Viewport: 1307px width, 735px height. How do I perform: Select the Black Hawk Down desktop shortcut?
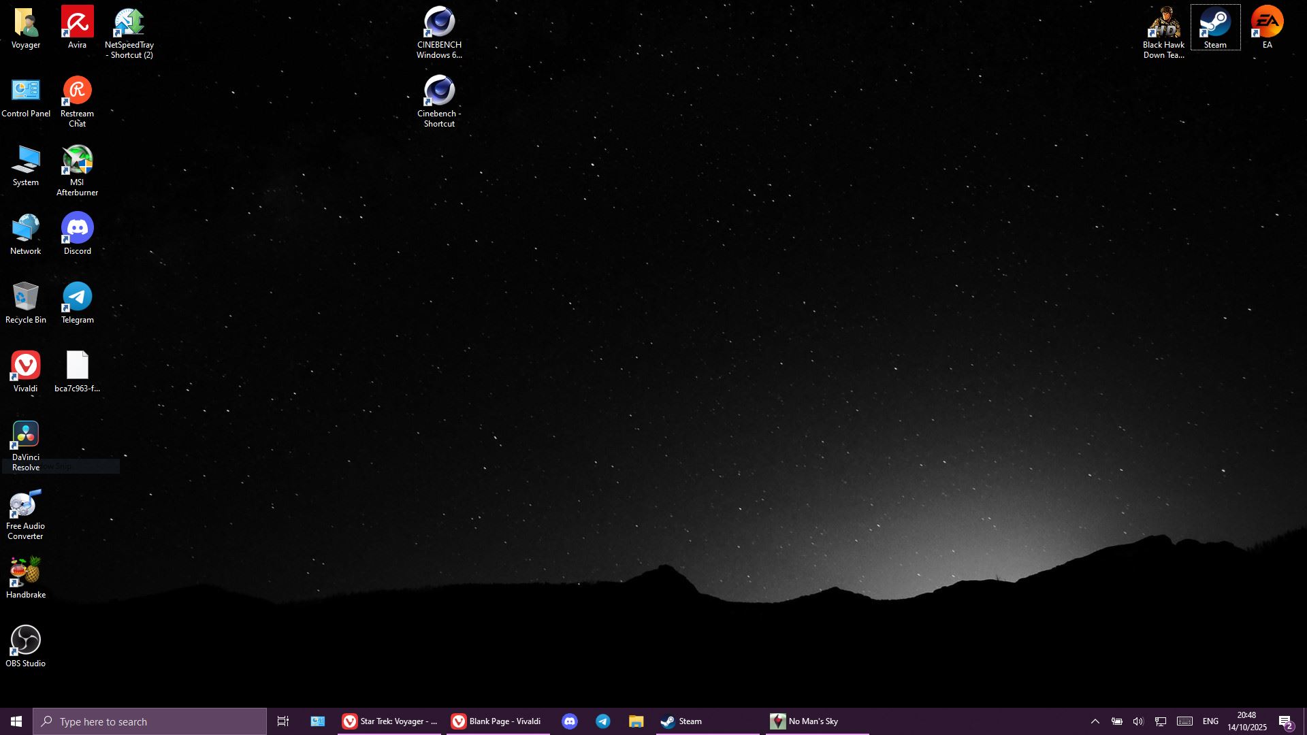1163,23
